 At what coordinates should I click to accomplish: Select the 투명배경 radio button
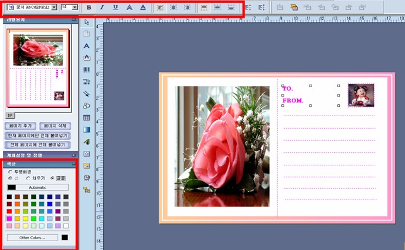[10, 172]
